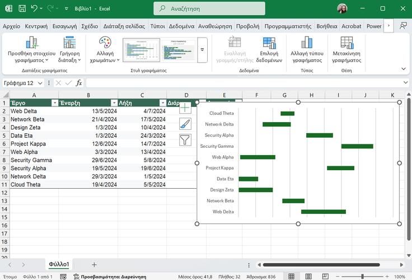Viewport: 412px width, 280px height.
Task: Open the Εισαγωγή ribbon tab
Action: [65, 26]
